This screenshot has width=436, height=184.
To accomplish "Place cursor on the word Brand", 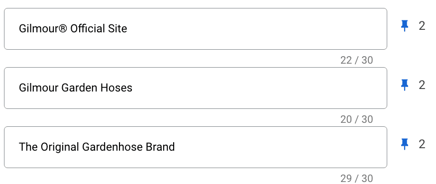I will 160,147.
